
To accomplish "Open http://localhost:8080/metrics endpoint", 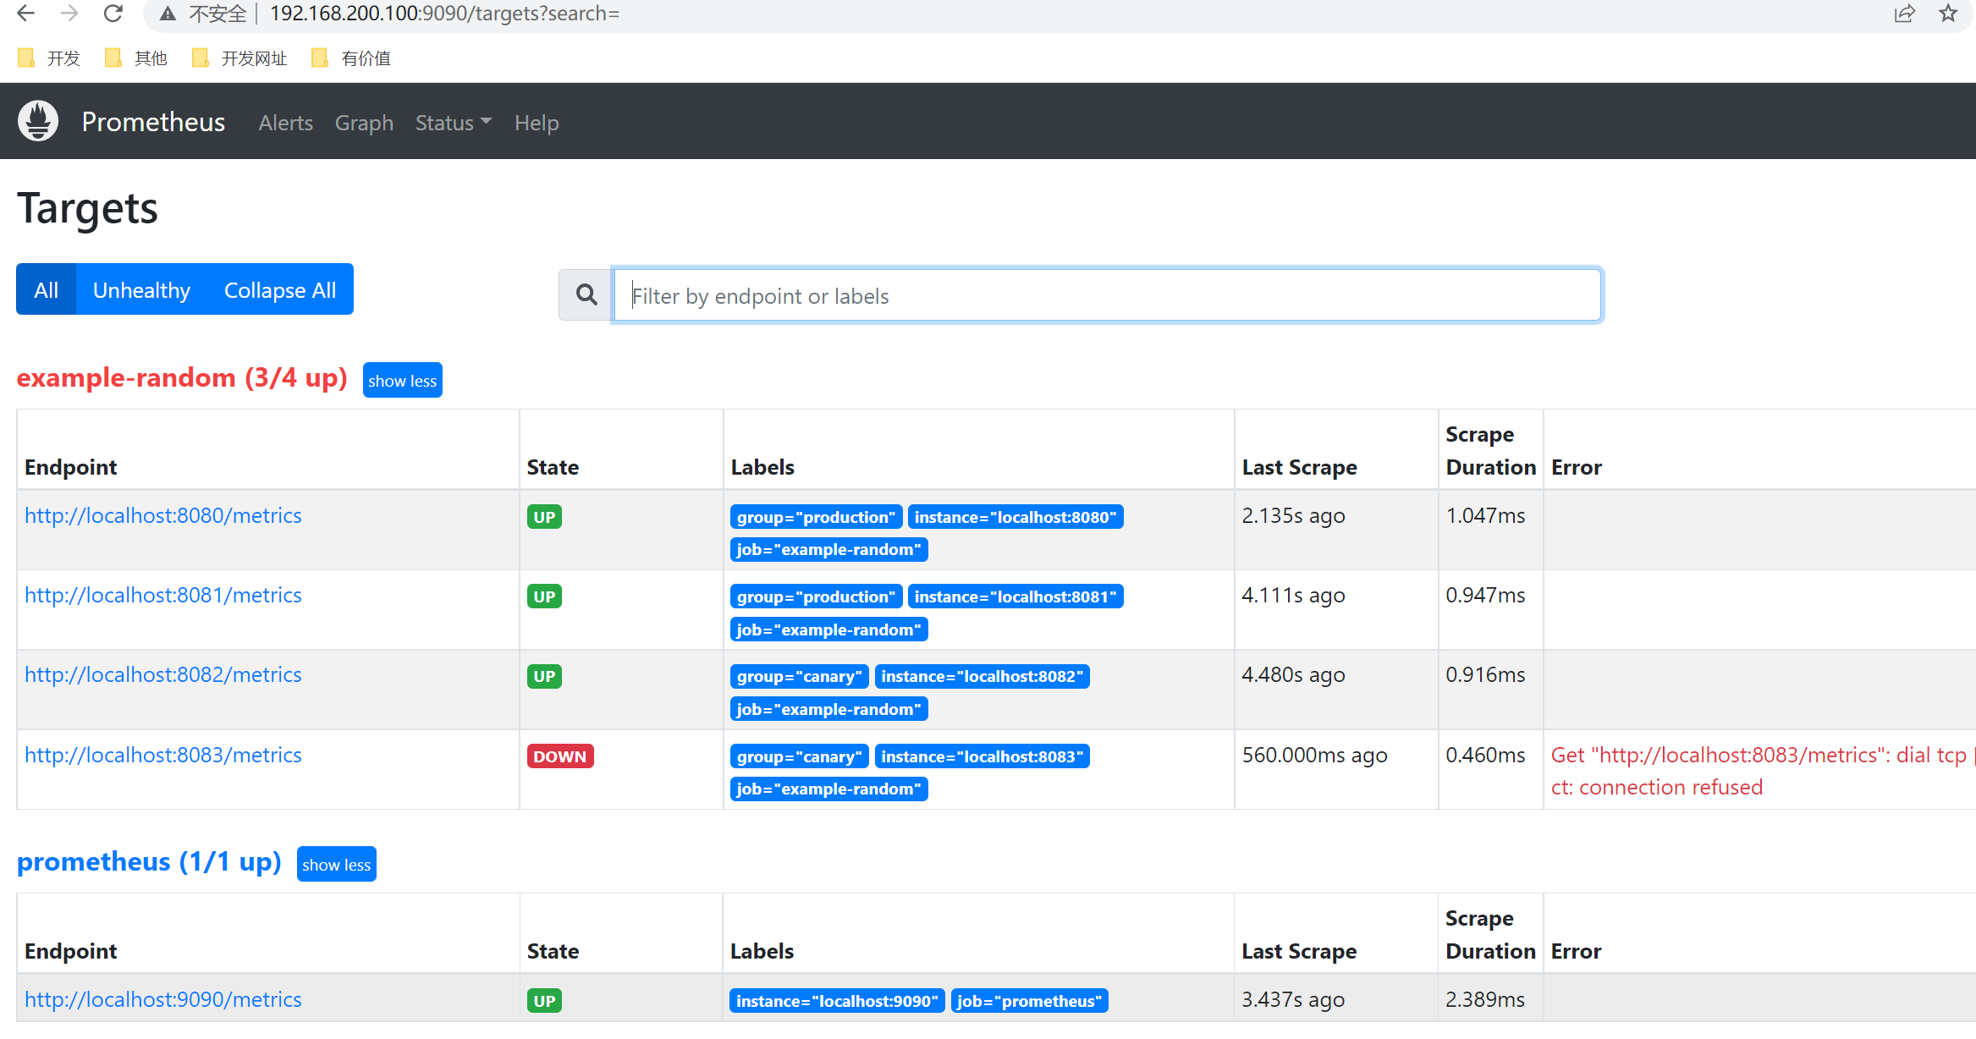I will [x=163, y=515].
